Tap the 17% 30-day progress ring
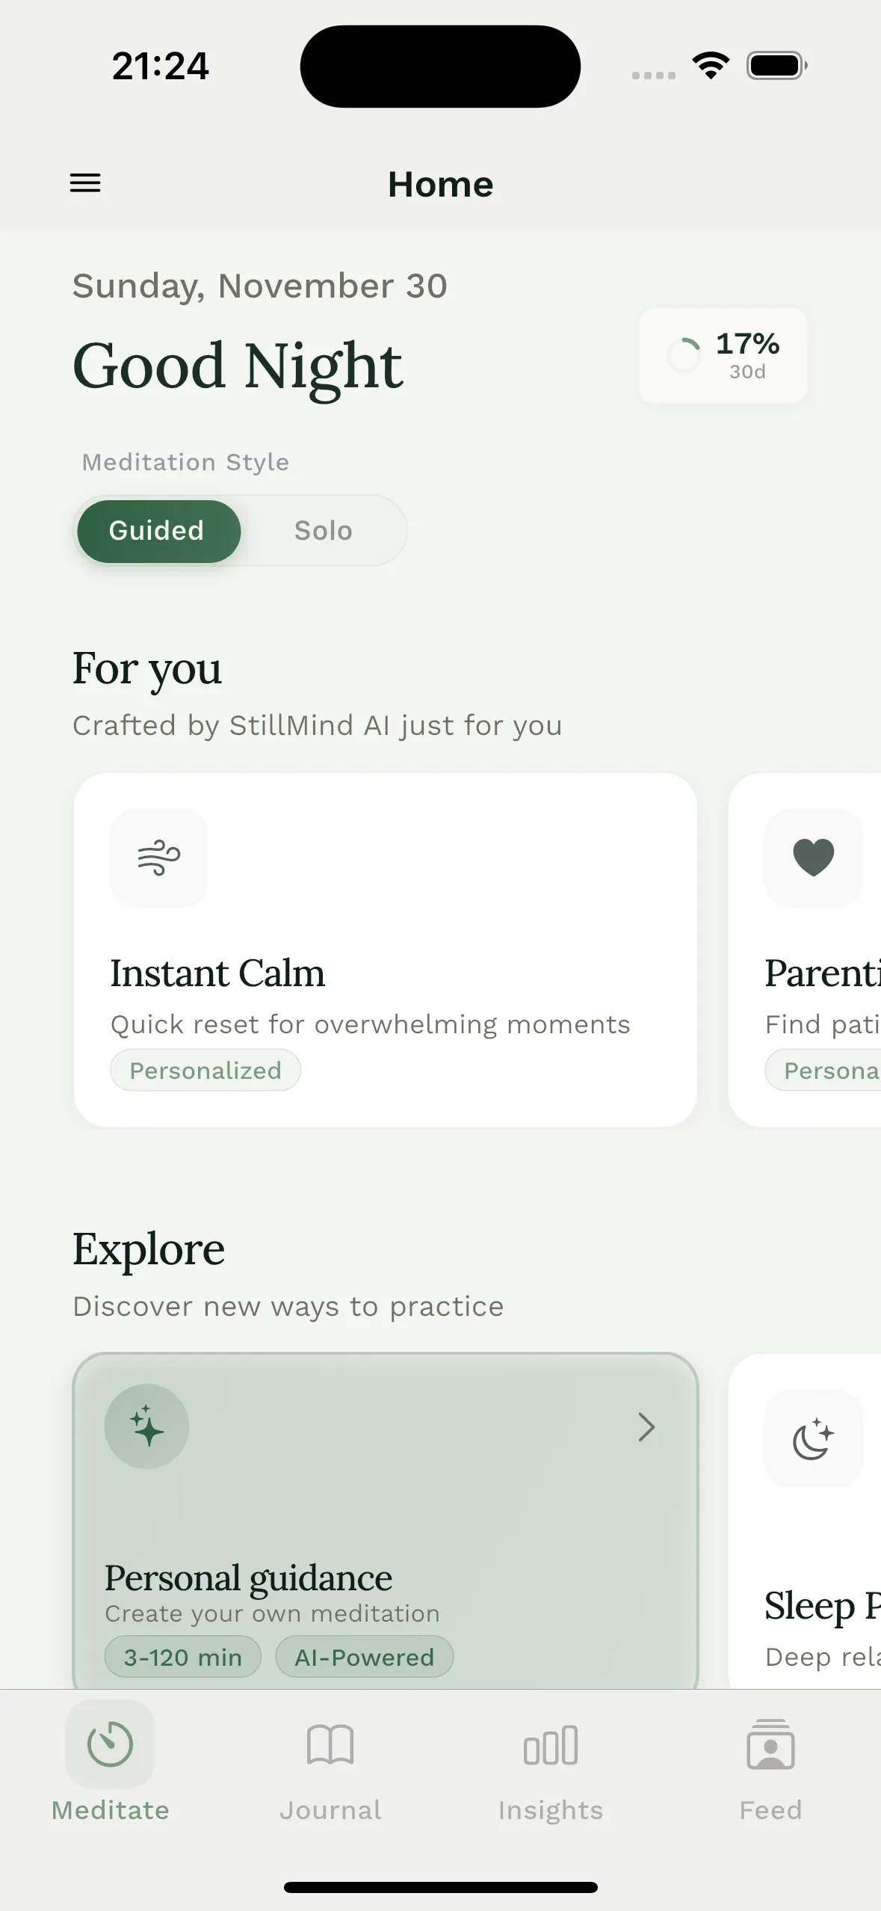 (722, 354)
